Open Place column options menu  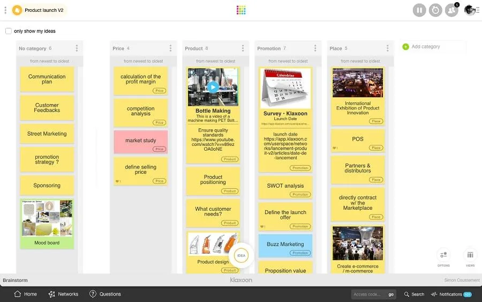pyautogui.click(x=387, y=48)
